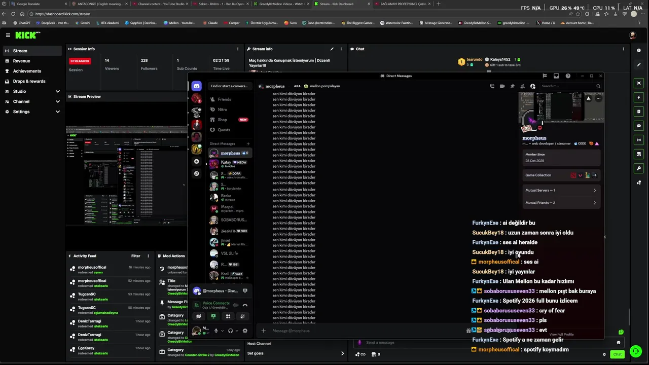Start a video call with morpheus
The height and width of the screenshot is (365, 649).
click(502, 86)
